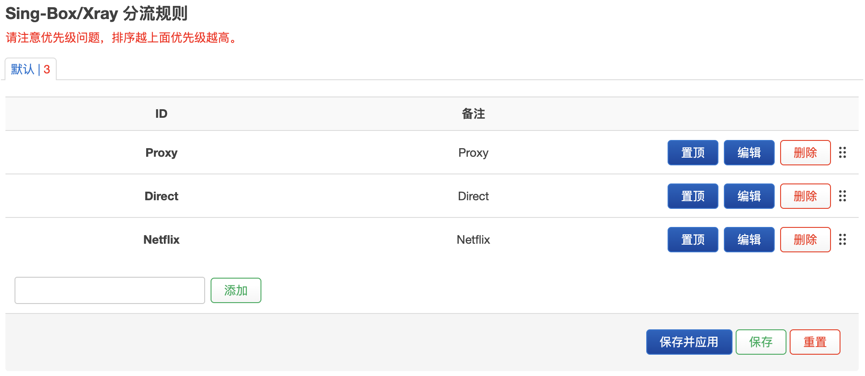Click the drag handle icon for Proxy row
The height and width of the screenshot is (376, 865).
[x=842, y=153]
